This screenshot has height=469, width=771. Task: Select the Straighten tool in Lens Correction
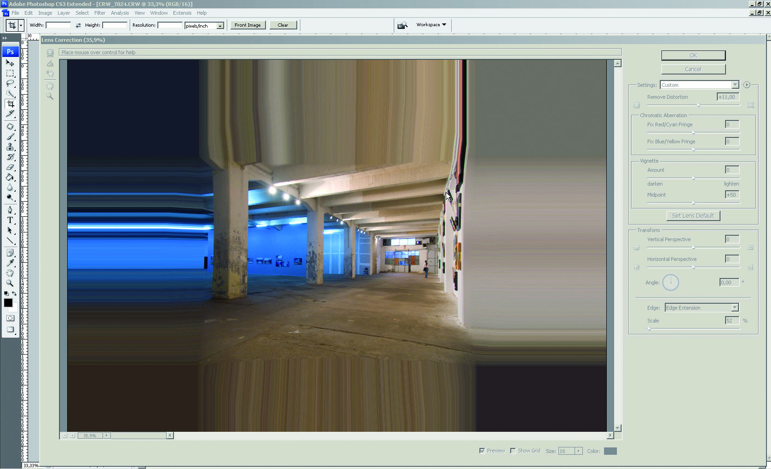[x=50, y=63]
